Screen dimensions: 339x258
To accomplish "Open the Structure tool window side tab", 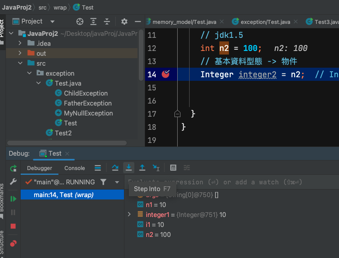I will 2,244.
